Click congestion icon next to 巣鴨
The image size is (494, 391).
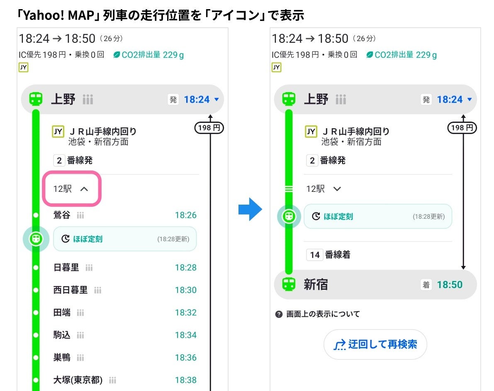80,358
